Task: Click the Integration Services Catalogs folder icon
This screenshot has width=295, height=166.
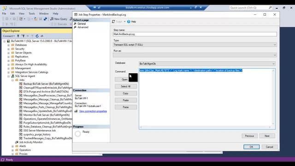Action: pos(13,72)
